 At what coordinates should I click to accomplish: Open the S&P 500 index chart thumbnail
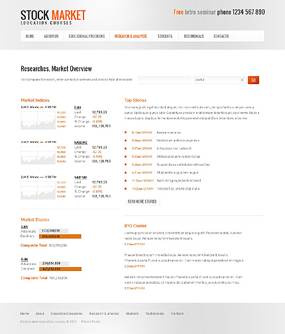tap(38, 190)
